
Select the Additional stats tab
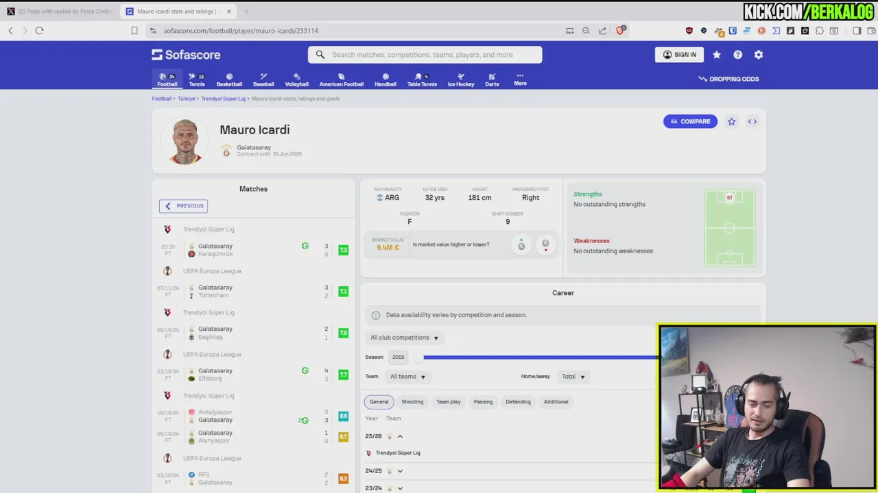[x=556, y=402]
